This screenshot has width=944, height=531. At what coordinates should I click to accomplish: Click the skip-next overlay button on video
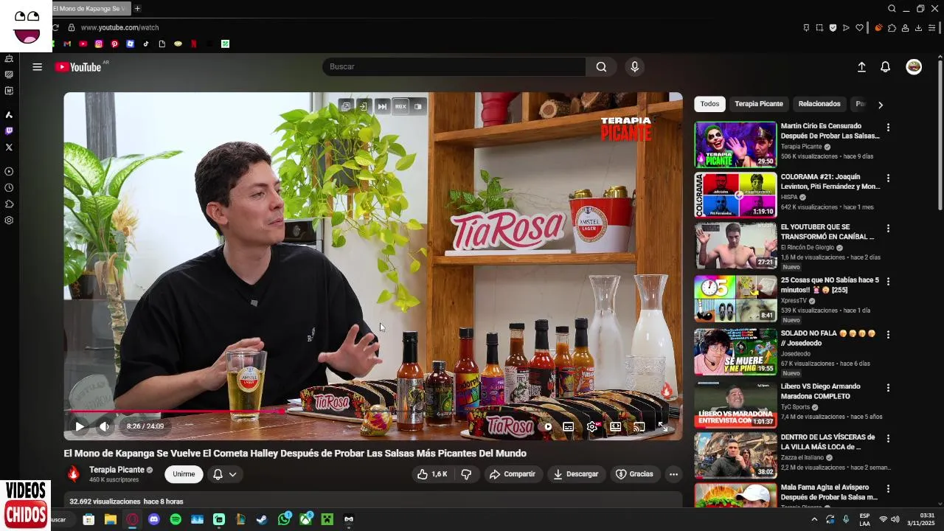(382, 106)
